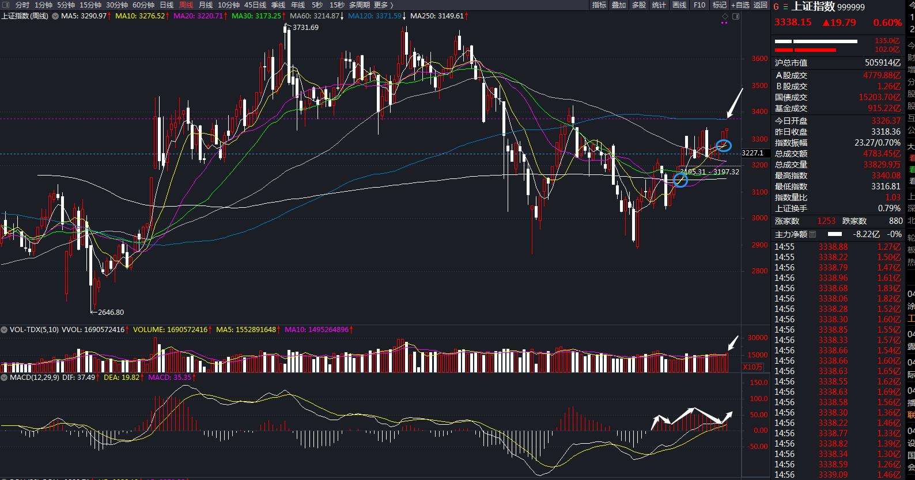Screen dimensions: 915x480
Task: Open the 标记 marker tool
Action: [x=720, y=5]
